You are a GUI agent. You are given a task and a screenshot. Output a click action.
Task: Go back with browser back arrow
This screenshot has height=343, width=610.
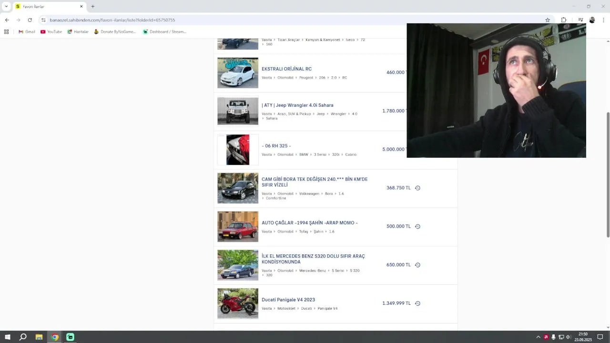coord(7,20)
